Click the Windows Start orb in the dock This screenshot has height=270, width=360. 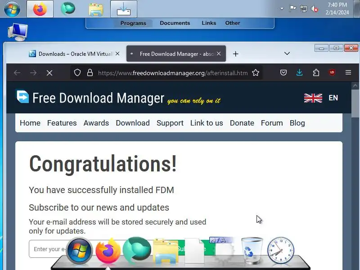(79, 251)
